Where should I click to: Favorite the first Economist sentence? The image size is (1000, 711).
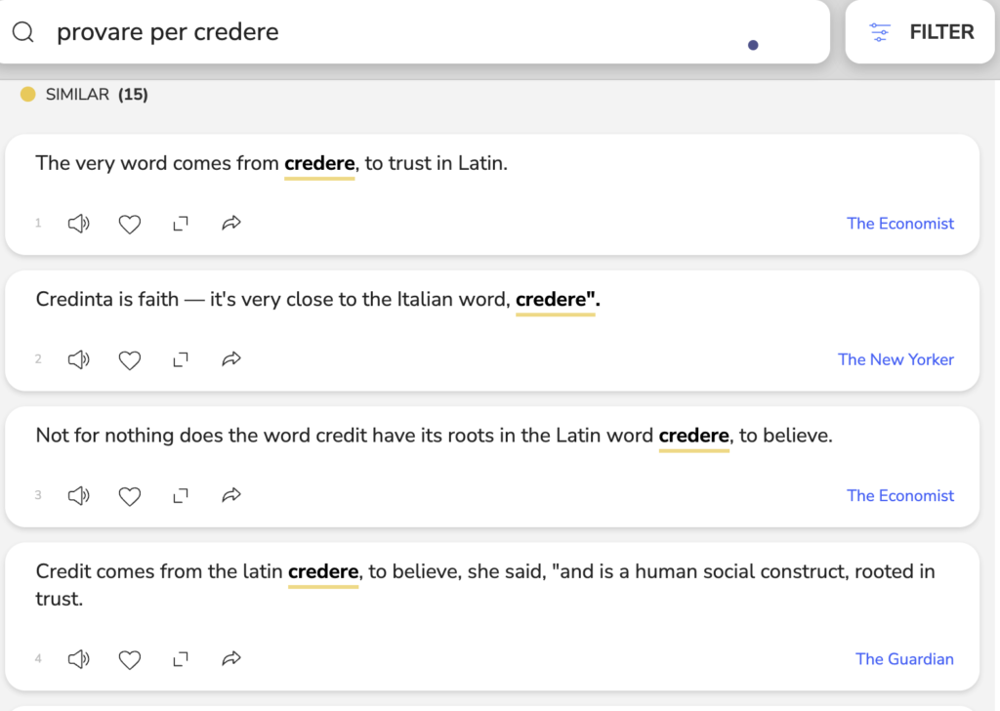[130, 224]
